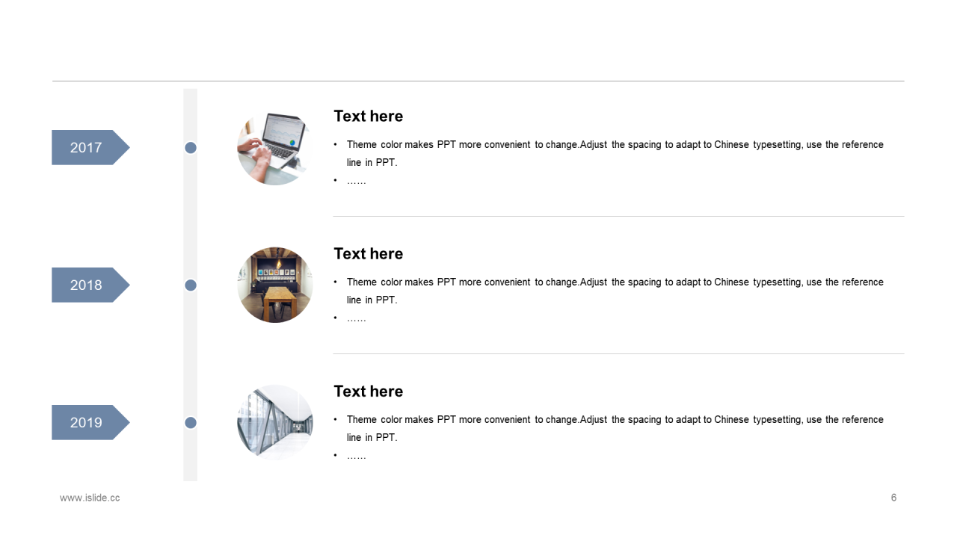This screenshot has height=538, width=957.
Task: Select the 2018 arrow label
Action: pyautogui.click(x=90, y=285)
